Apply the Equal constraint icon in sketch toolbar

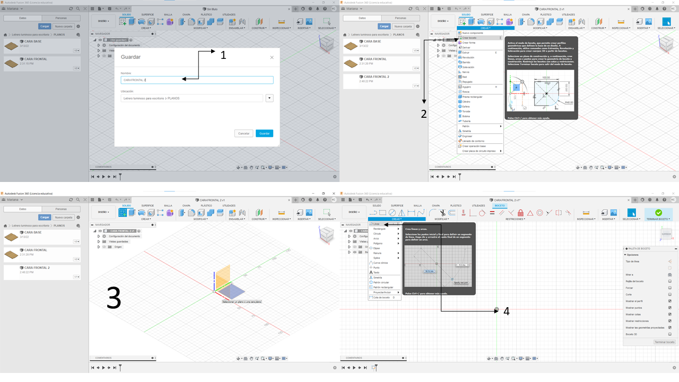click(492, 213)
